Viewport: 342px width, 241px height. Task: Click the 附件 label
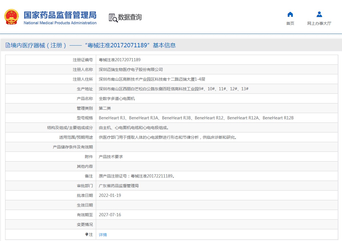point(89,157)
